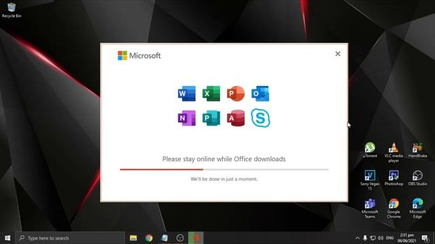Open Google Chrome from the taskbar
This screenshot has width=435, height=244.
pos(149,238)
